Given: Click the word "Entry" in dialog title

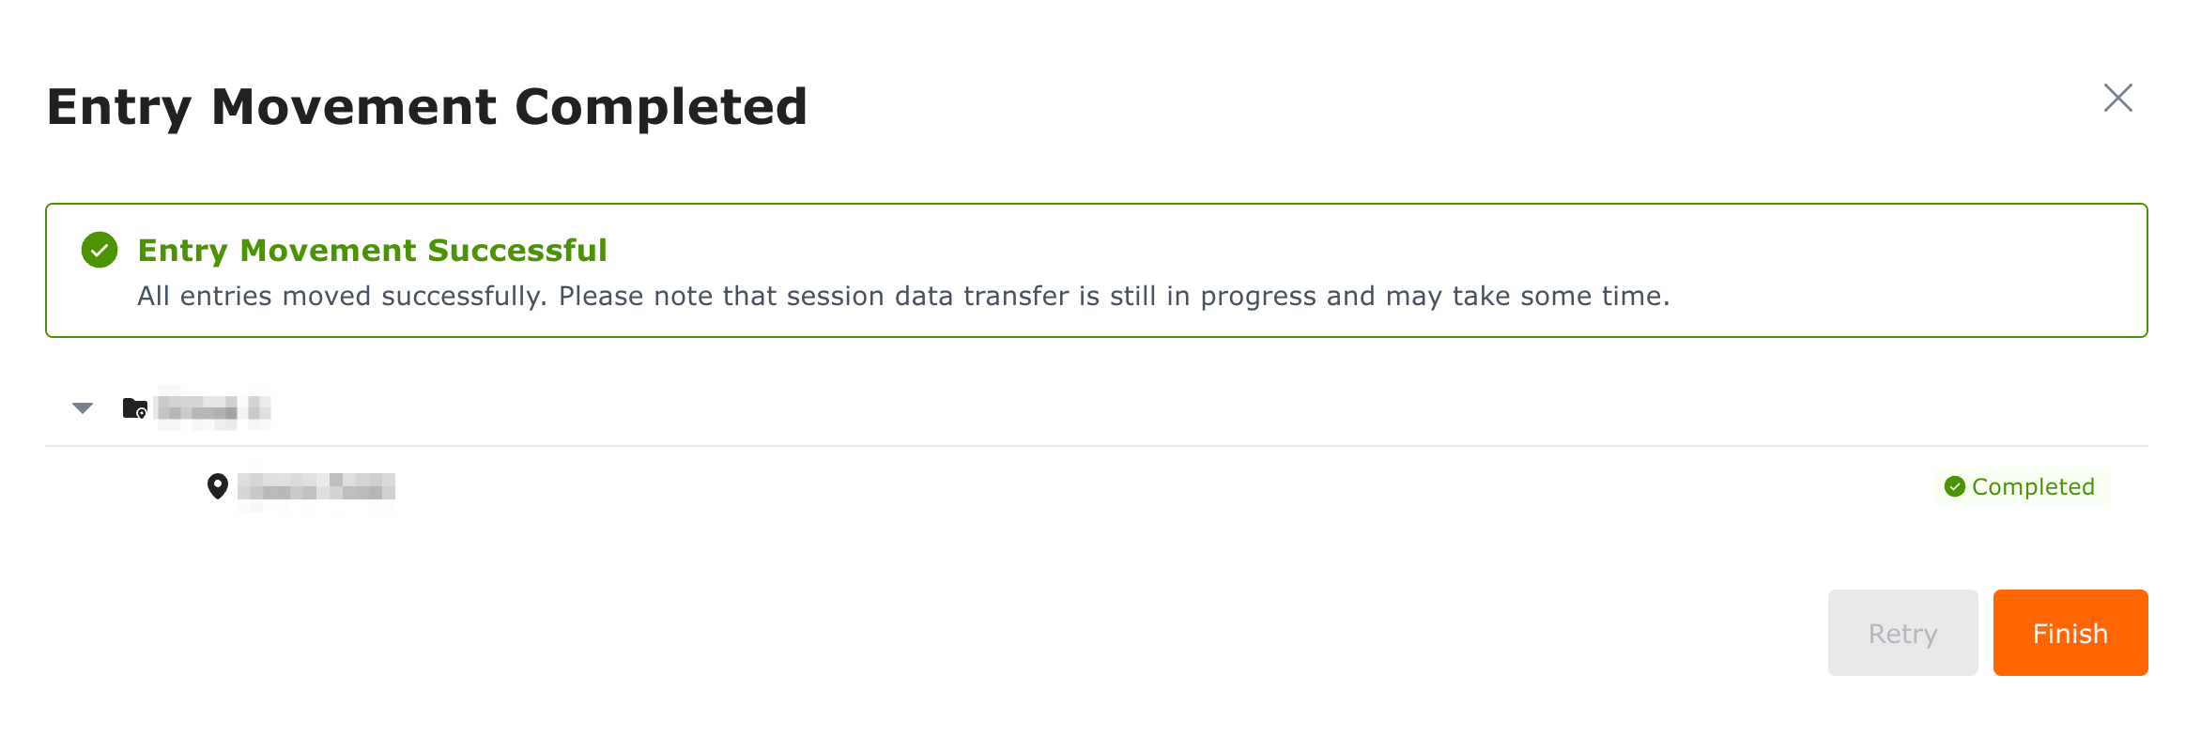Looking at the screenshot, I should click(x=119, y=106).
